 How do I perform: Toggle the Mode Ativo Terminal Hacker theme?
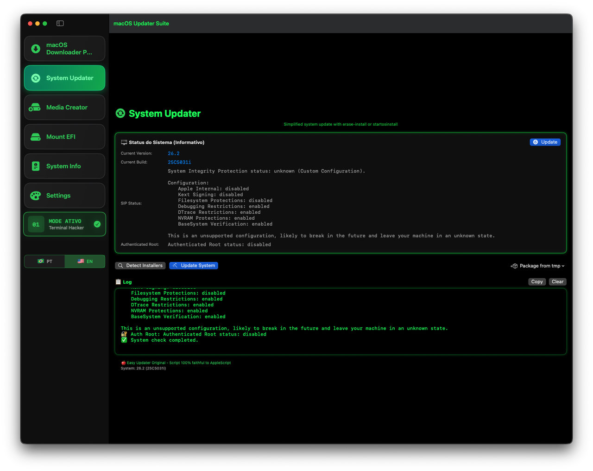coord(64,224)
